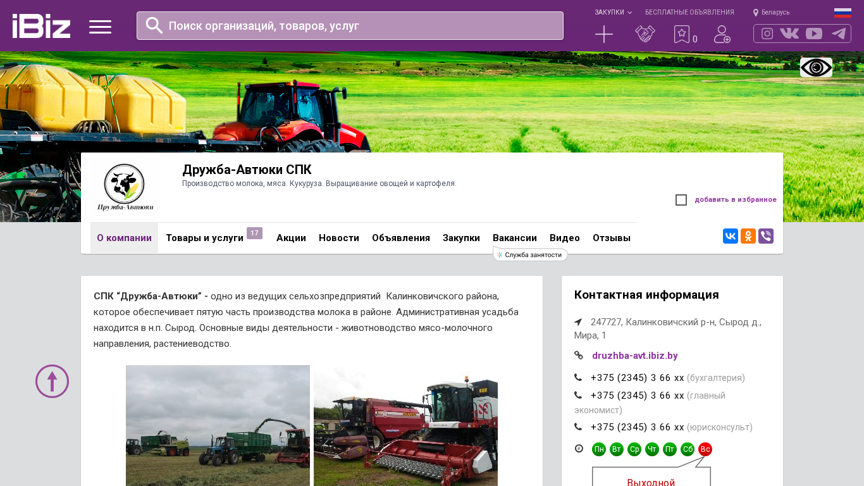Screen dimensions: 864x486
Task: Switch language with the Russian flag
Action: pyautogui.click(x=842, y=13)
